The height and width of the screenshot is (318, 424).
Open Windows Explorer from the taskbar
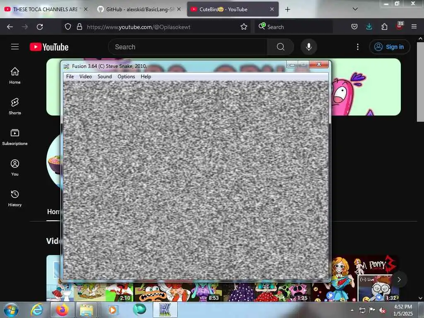click(87, 310)
